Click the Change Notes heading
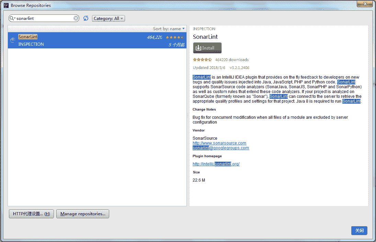376x242 pixels. point(204,109)
